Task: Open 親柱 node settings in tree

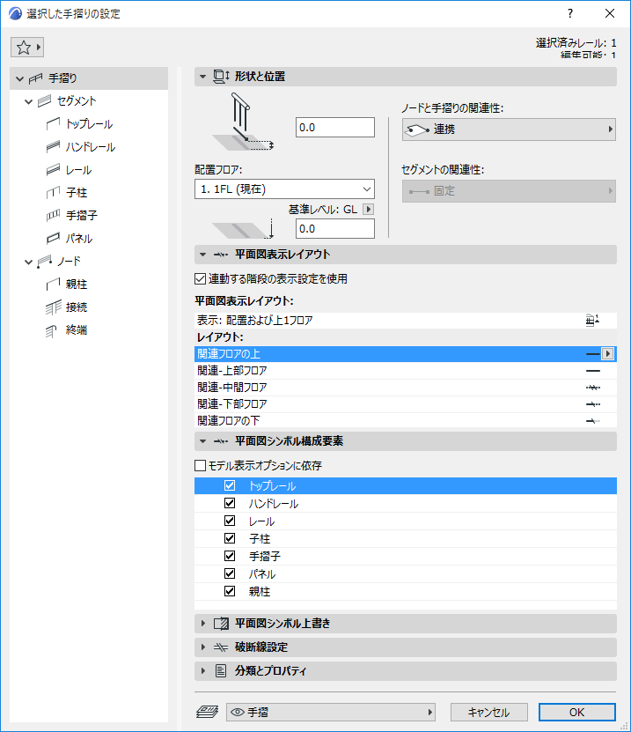Action: click(x=77, y=284)
